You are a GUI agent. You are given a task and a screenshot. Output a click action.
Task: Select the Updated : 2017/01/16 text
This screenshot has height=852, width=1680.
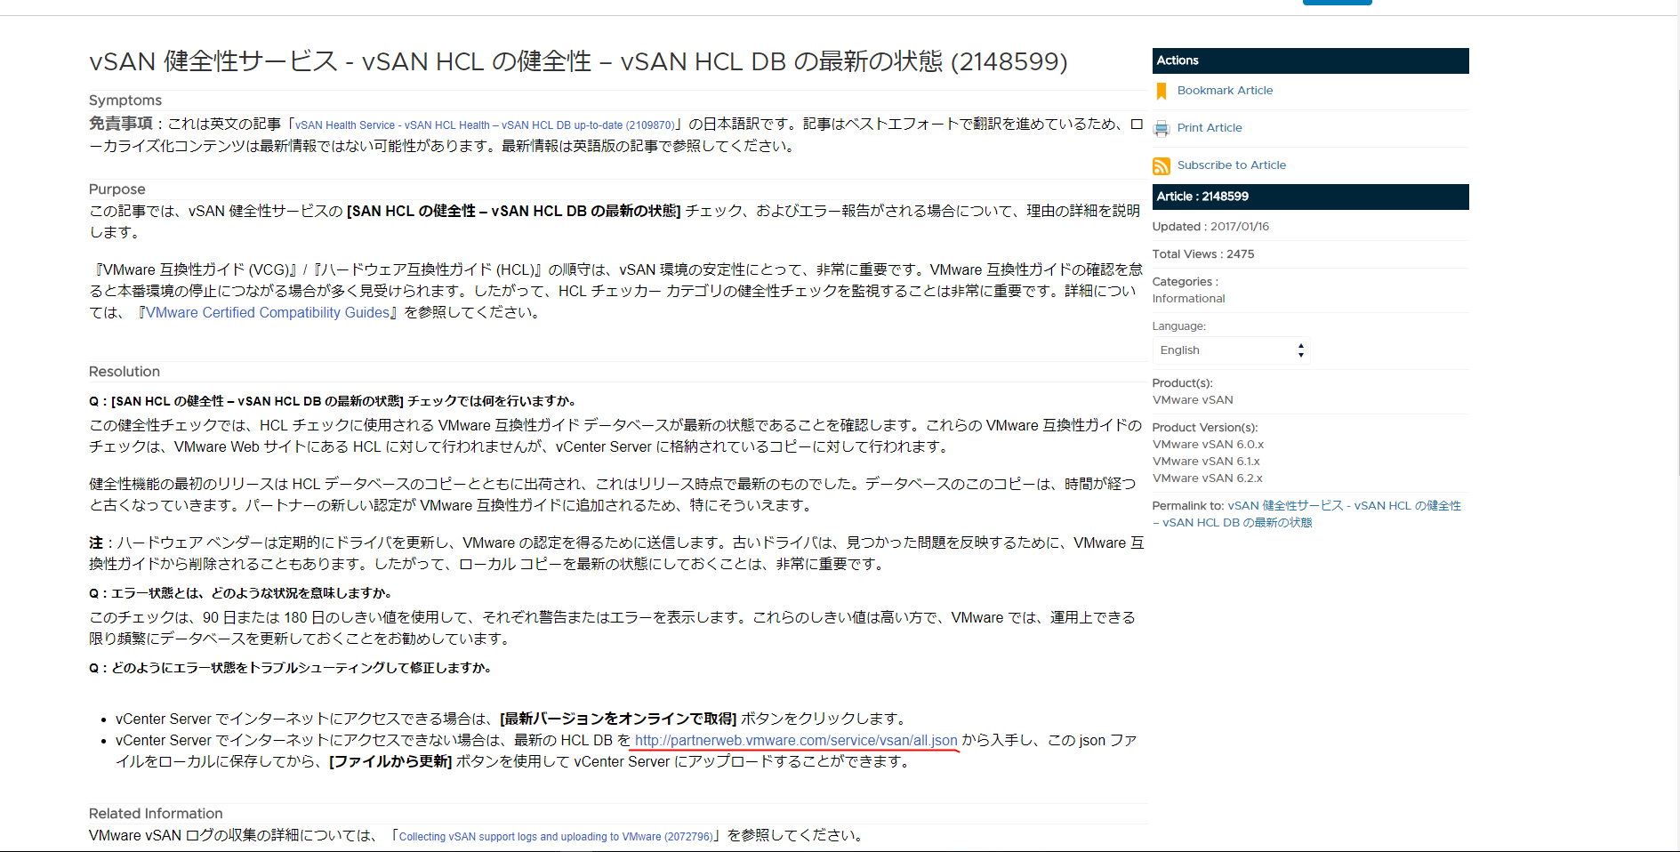(x=1210, y=227)
